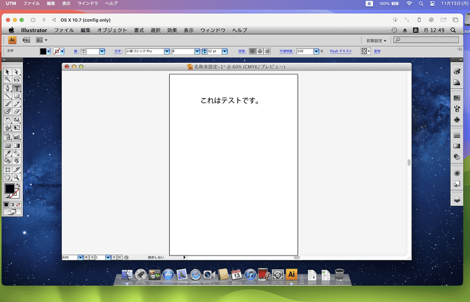Click the 文字 link in control bar
This screenshot has width=470, height=302.
click(x=117, y=51)
